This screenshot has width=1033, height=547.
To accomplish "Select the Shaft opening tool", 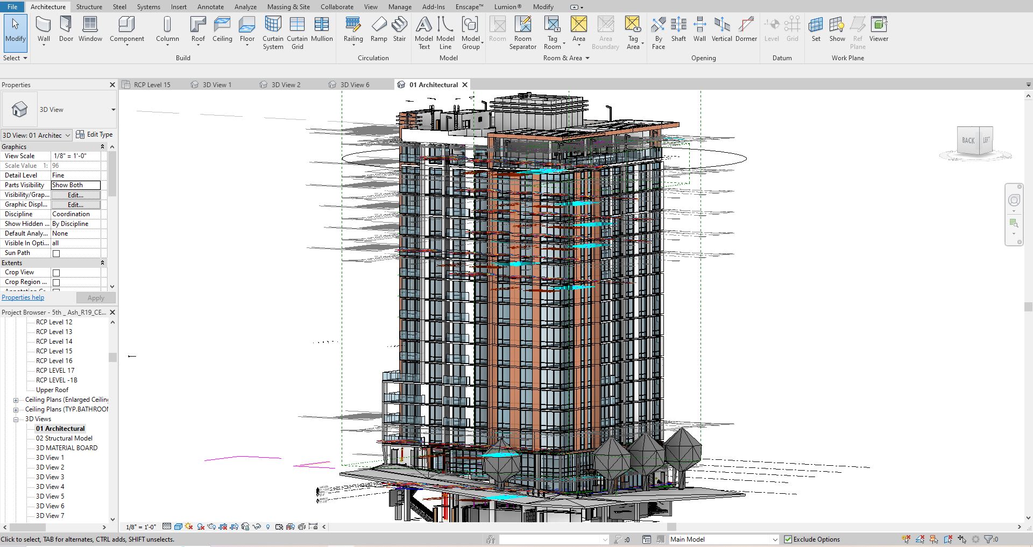I will (678, 30).
